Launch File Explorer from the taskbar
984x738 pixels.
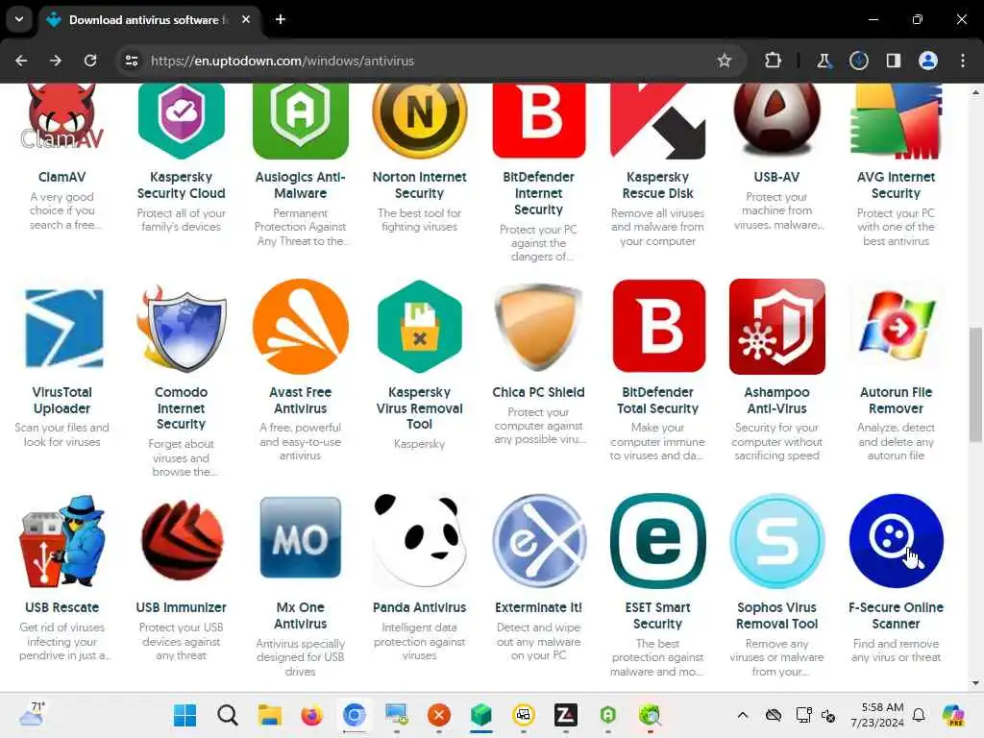pos(270,715)
